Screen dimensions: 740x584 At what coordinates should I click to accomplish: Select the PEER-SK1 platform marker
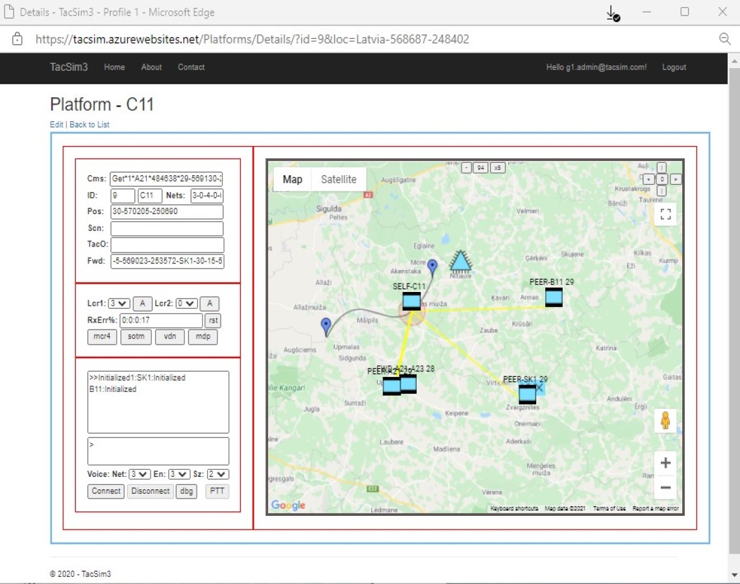click(x=528, y=391)
